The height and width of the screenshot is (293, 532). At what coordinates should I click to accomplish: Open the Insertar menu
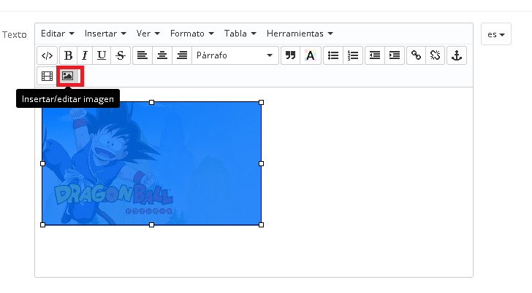(x=105, y=34)
